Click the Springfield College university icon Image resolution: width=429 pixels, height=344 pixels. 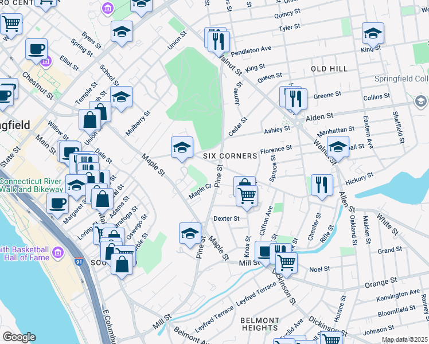click(x=420, y=101)
